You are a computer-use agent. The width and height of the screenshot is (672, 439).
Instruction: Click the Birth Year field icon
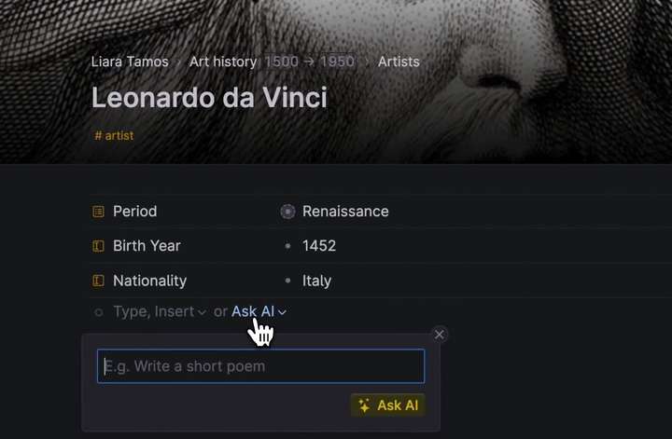click(x=98, y=246)
